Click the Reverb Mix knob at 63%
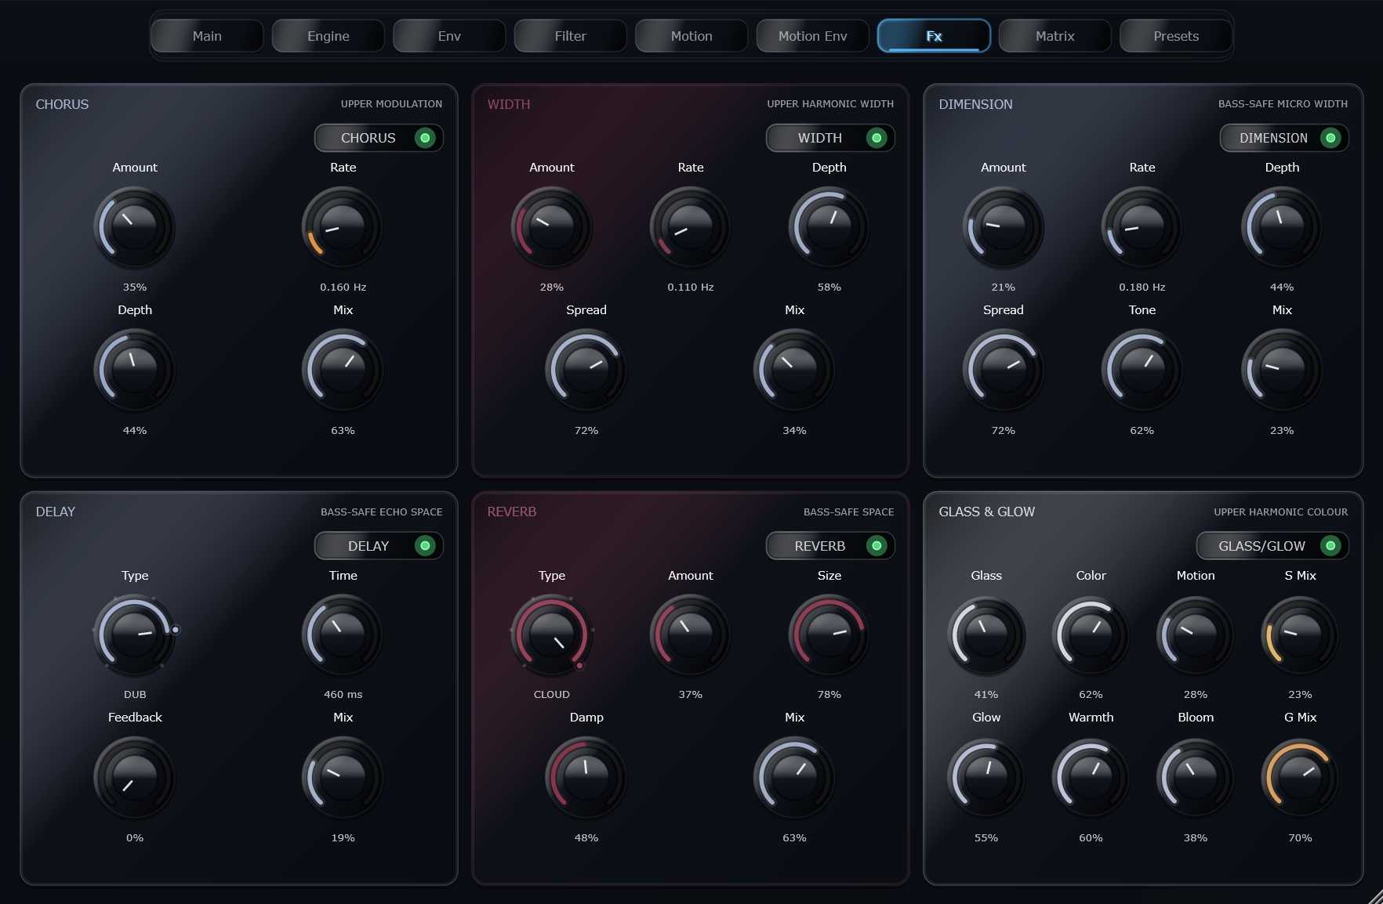The image size is (1383, 904). coord(794,777)
